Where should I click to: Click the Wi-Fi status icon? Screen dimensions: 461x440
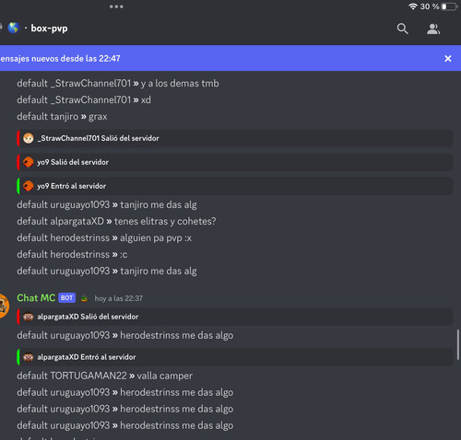pyautogui.click(x=413, y=6)
